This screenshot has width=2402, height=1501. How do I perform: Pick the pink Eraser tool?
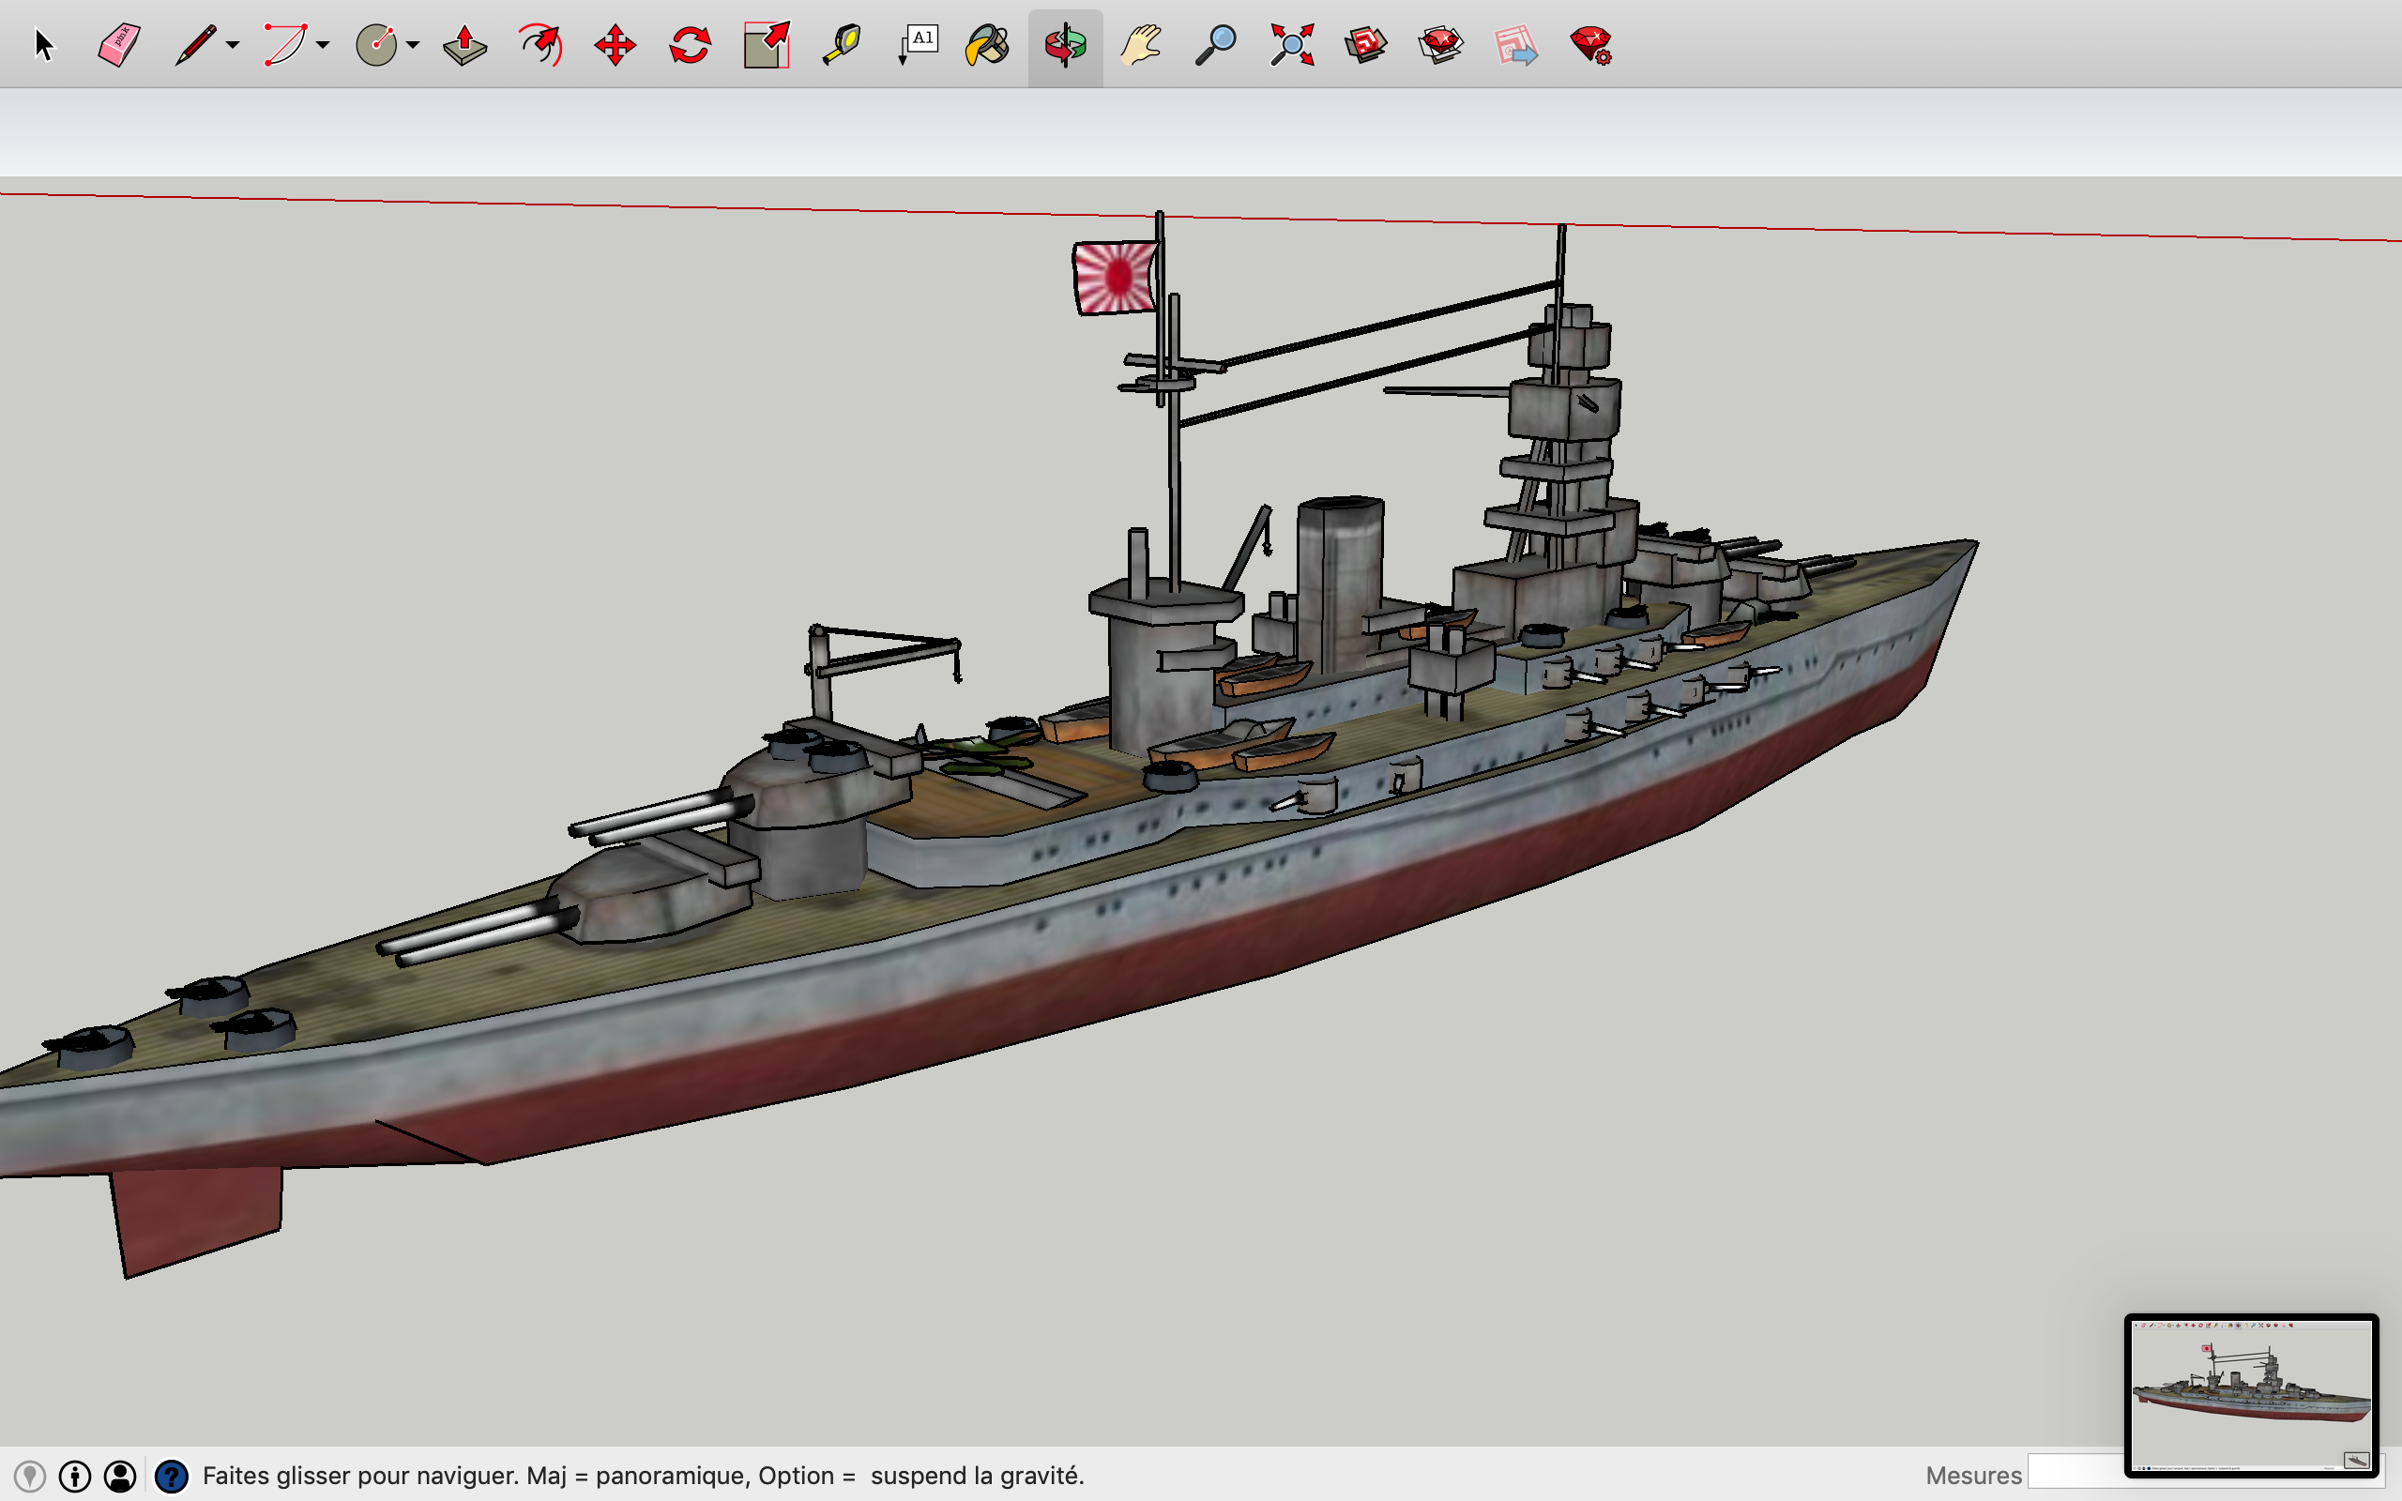(119, 45)
